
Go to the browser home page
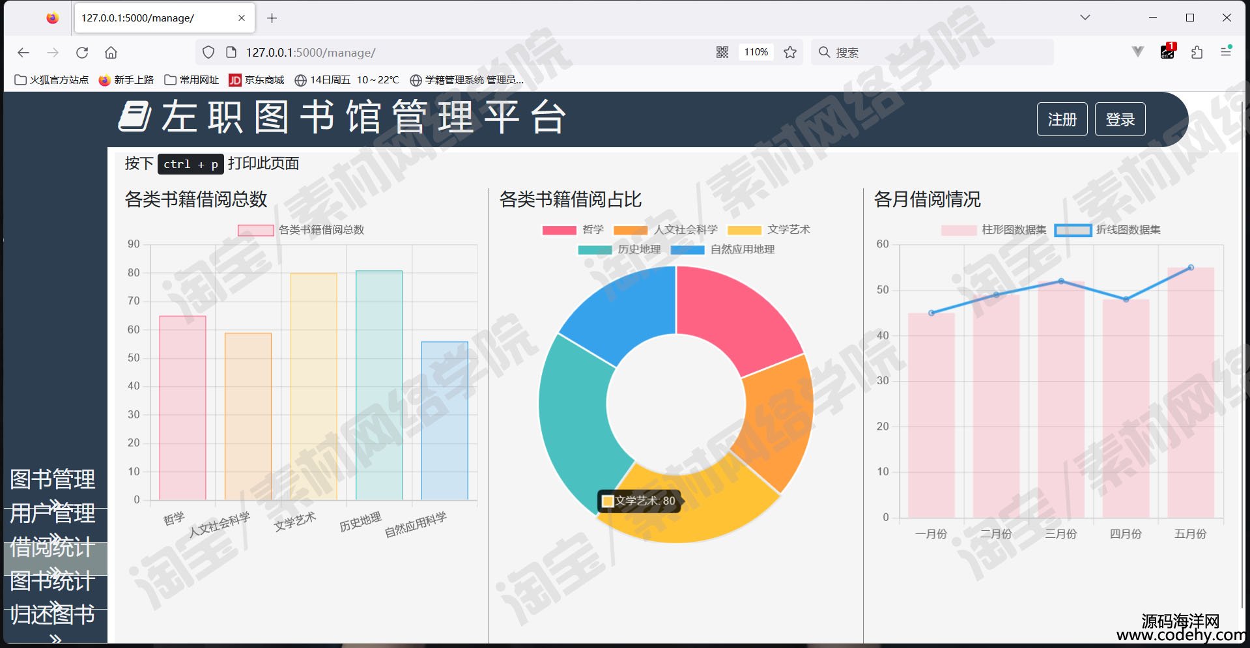coord(111,53)
